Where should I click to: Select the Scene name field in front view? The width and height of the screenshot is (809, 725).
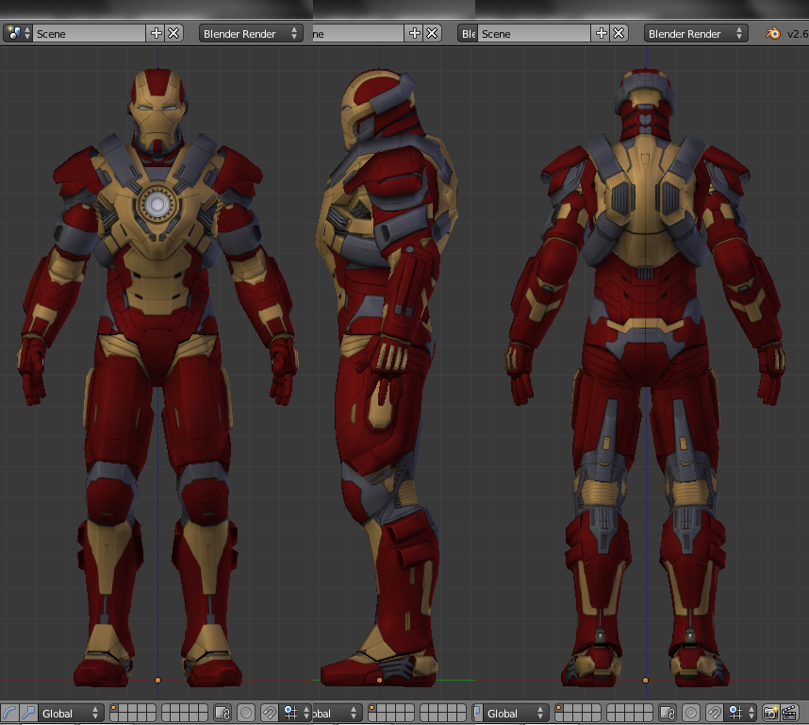pos(90,34)
